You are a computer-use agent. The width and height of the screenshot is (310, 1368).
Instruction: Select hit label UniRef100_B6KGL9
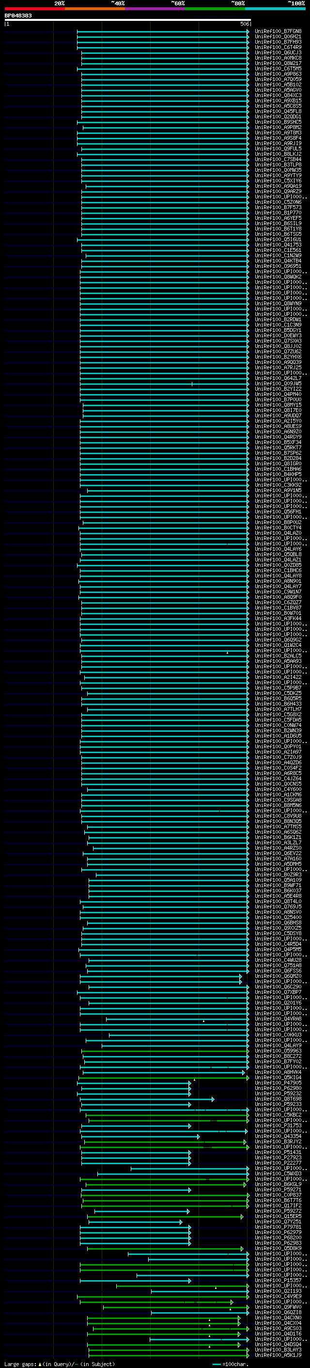click(278, 1184)
